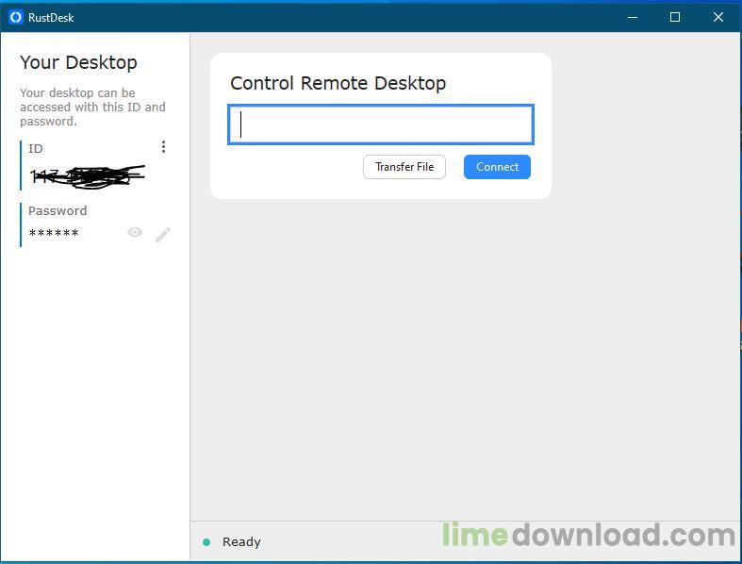Select the Ready status text
Viewport: 742px width, 564px height.
click(x=241, y=541)
